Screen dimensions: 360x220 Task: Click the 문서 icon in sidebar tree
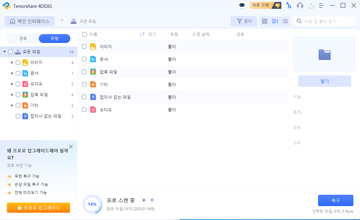pos(25,73)
